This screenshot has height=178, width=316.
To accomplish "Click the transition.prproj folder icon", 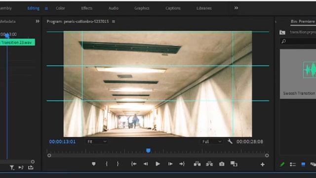I will (x=282, y=32).
